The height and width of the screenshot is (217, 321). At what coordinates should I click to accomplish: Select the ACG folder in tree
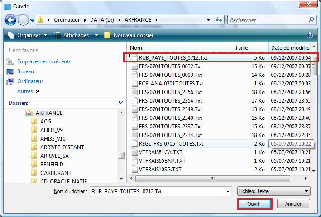46,121
